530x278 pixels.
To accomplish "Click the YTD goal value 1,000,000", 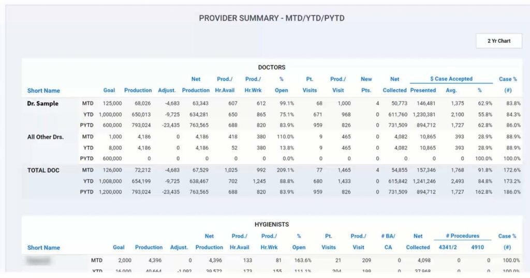I will pos(110,115).
